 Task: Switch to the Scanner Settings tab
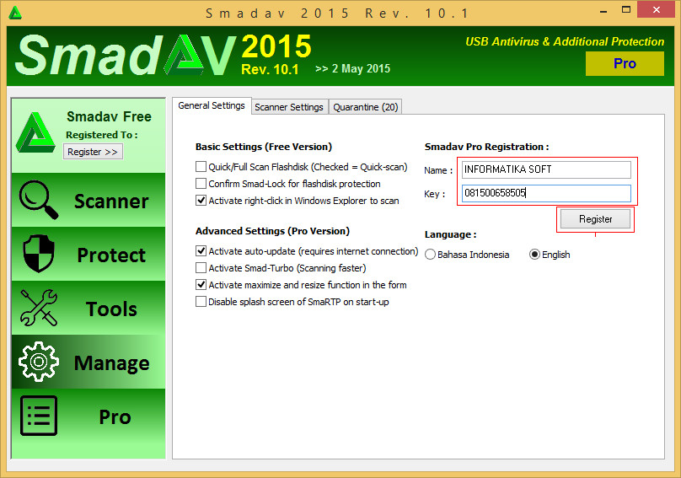pyautogui.click(x=289, y=107)
